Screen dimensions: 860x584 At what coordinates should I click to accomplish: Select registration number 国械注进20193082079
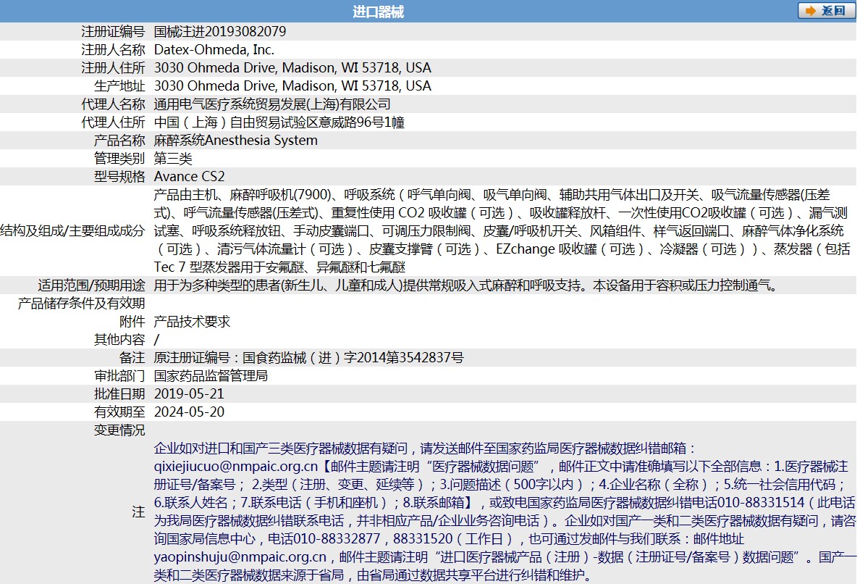tap(220, 31)
